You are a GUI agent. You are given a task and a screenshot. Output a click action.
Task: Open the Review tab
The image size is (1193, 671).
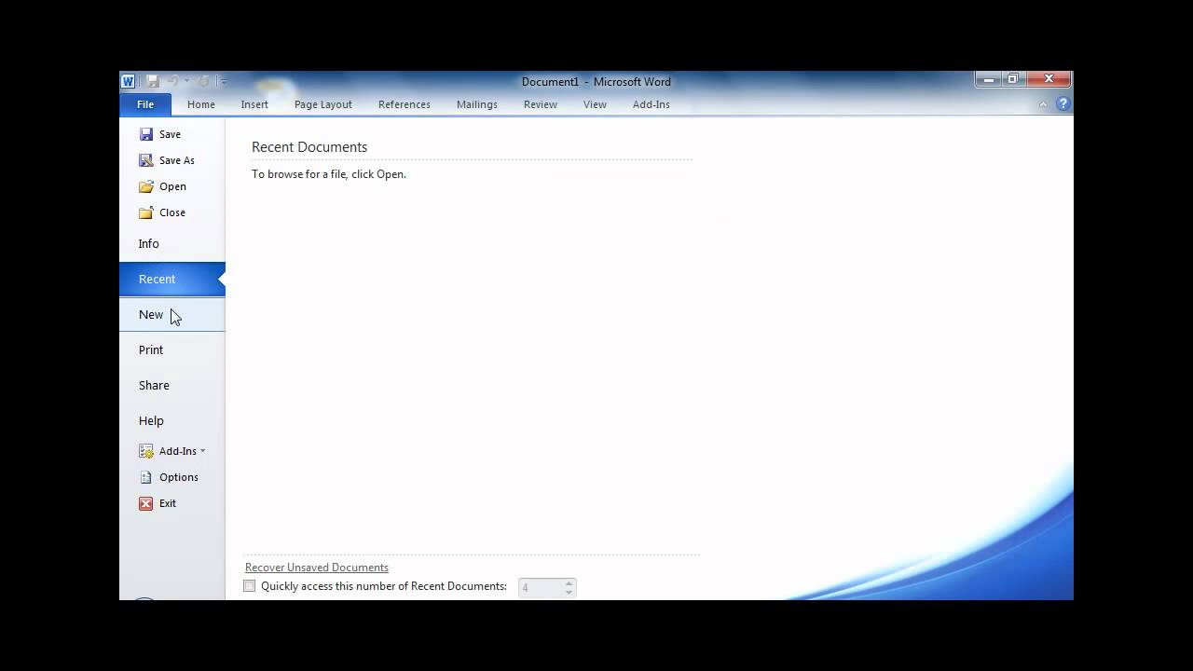point(541,104)
